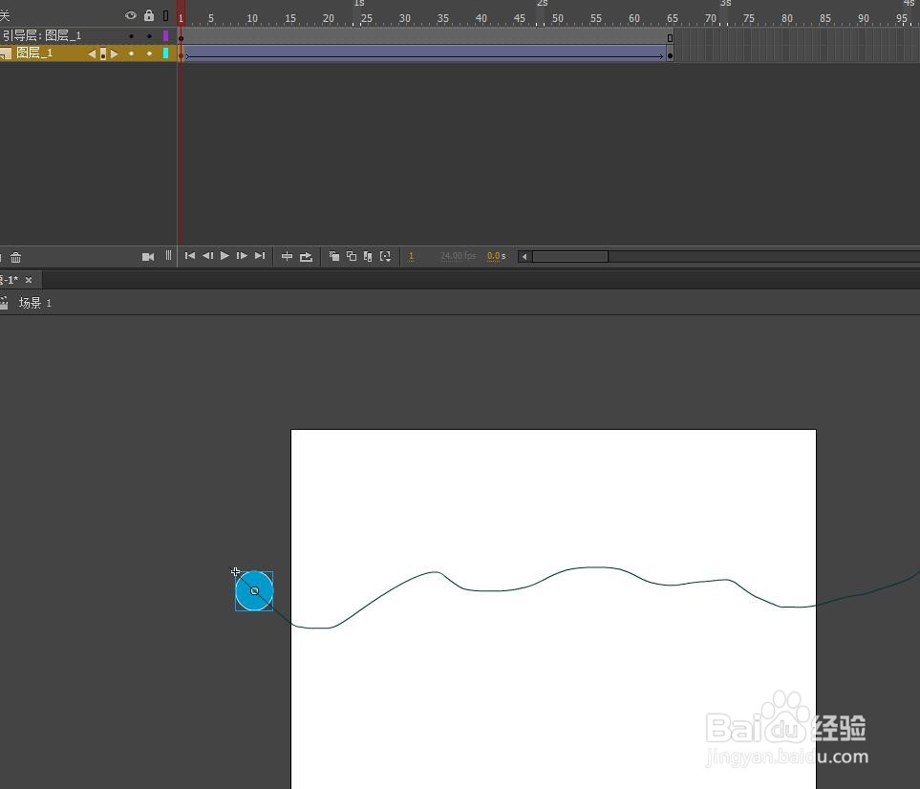The width and height of the screenshot is (920, 789).
Task: Expand hidden timeline options via left scroll arrow
Action: point(524,256)
